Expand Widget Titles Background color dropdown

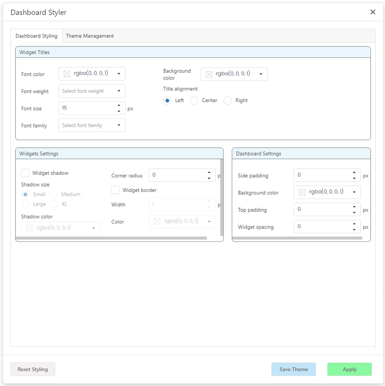(261, 74)
